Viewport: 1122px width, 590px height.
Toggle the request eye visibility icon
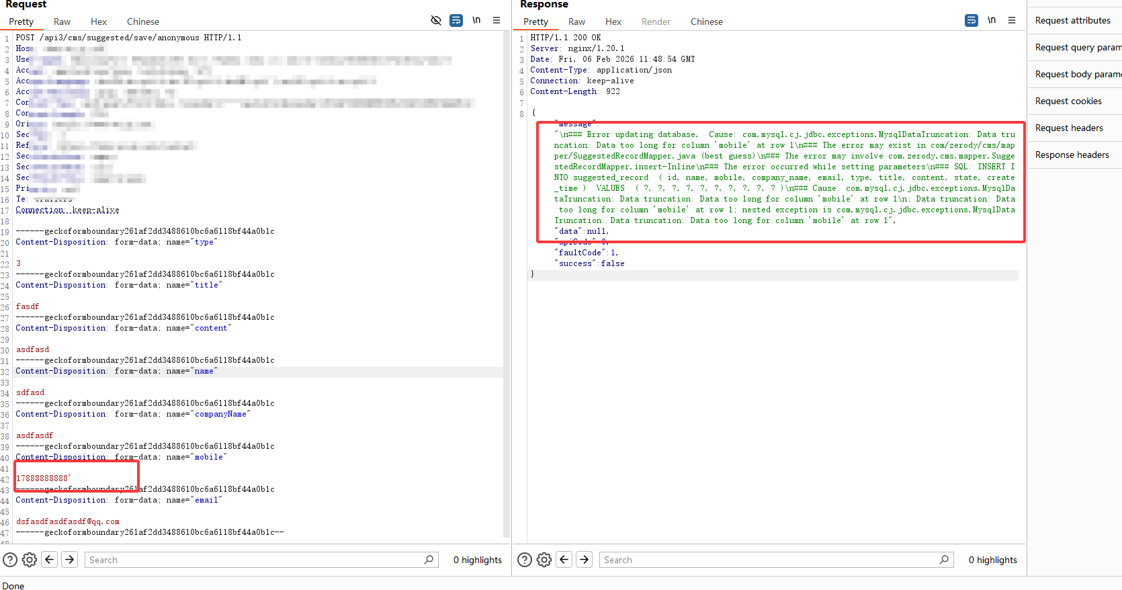click(436, 21)
